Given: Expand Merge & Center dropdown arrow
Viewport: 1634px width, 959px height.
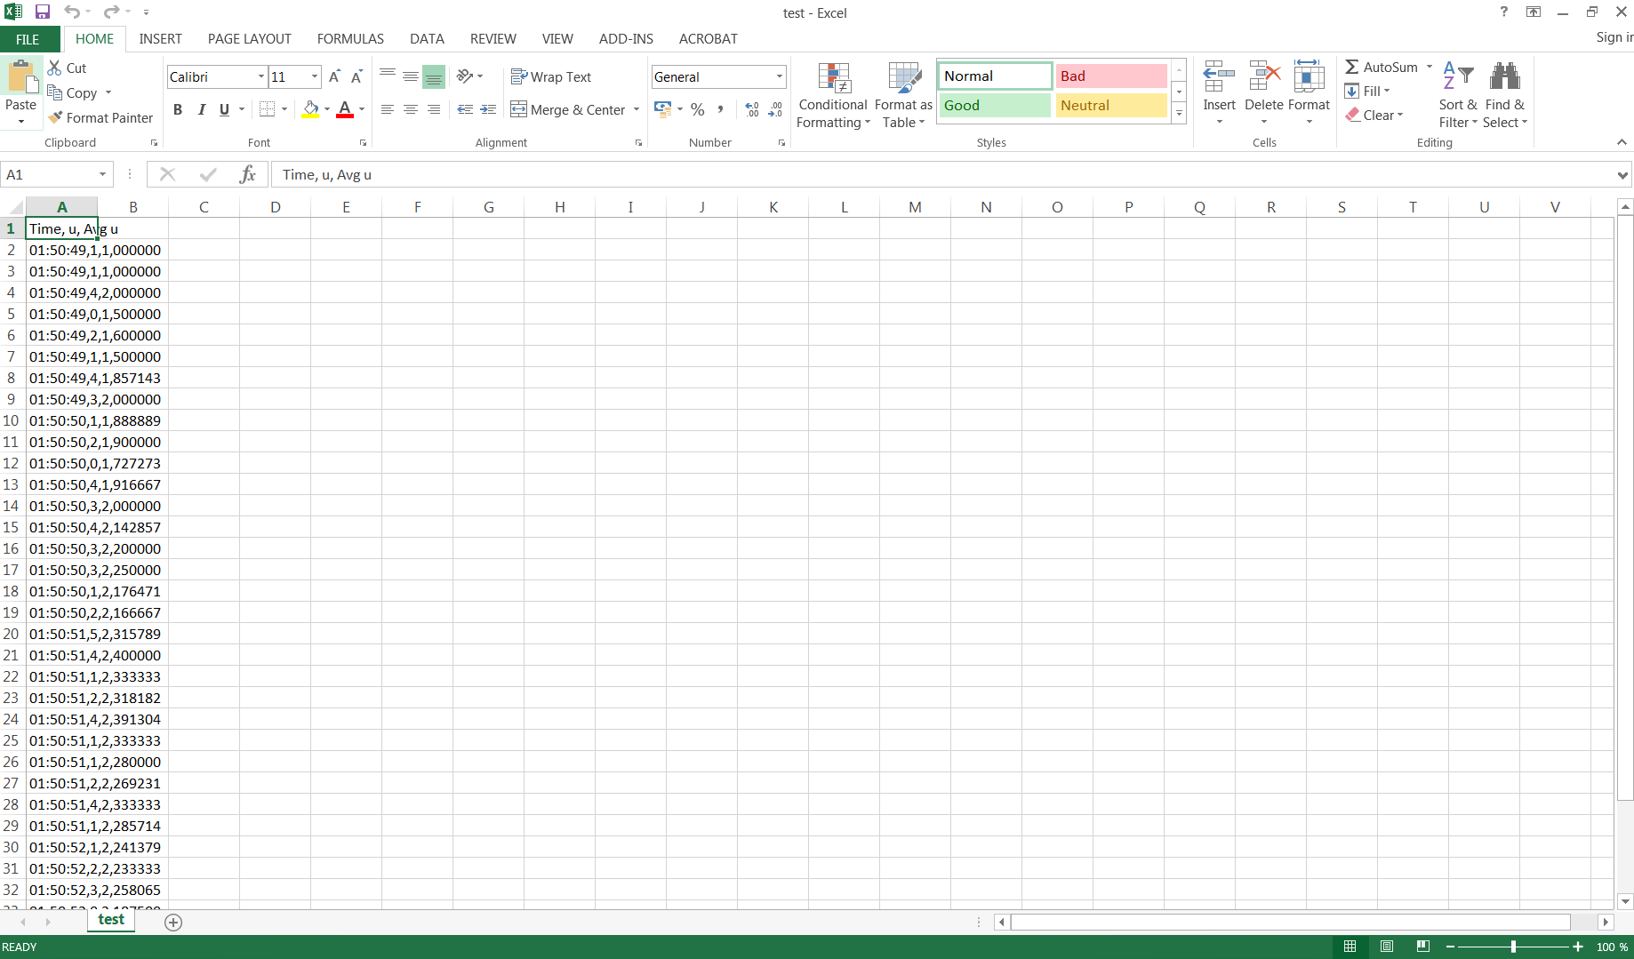Looking at the screenshot, I should point(637,109).
